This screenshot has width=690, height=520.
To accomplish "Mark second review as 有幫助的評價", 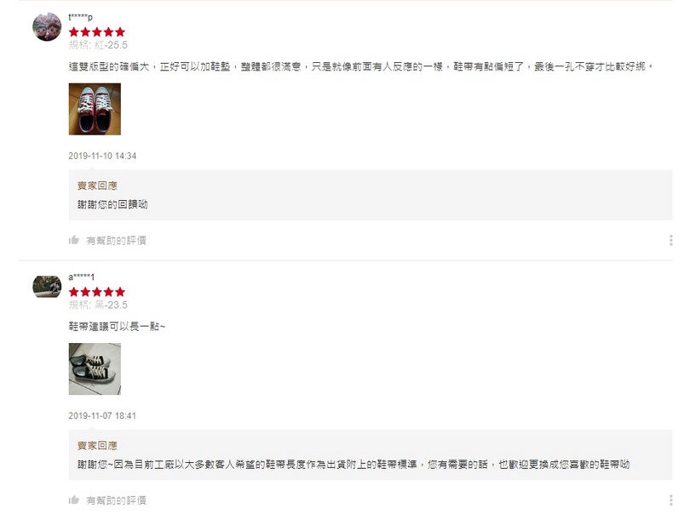I will point(116,500).
